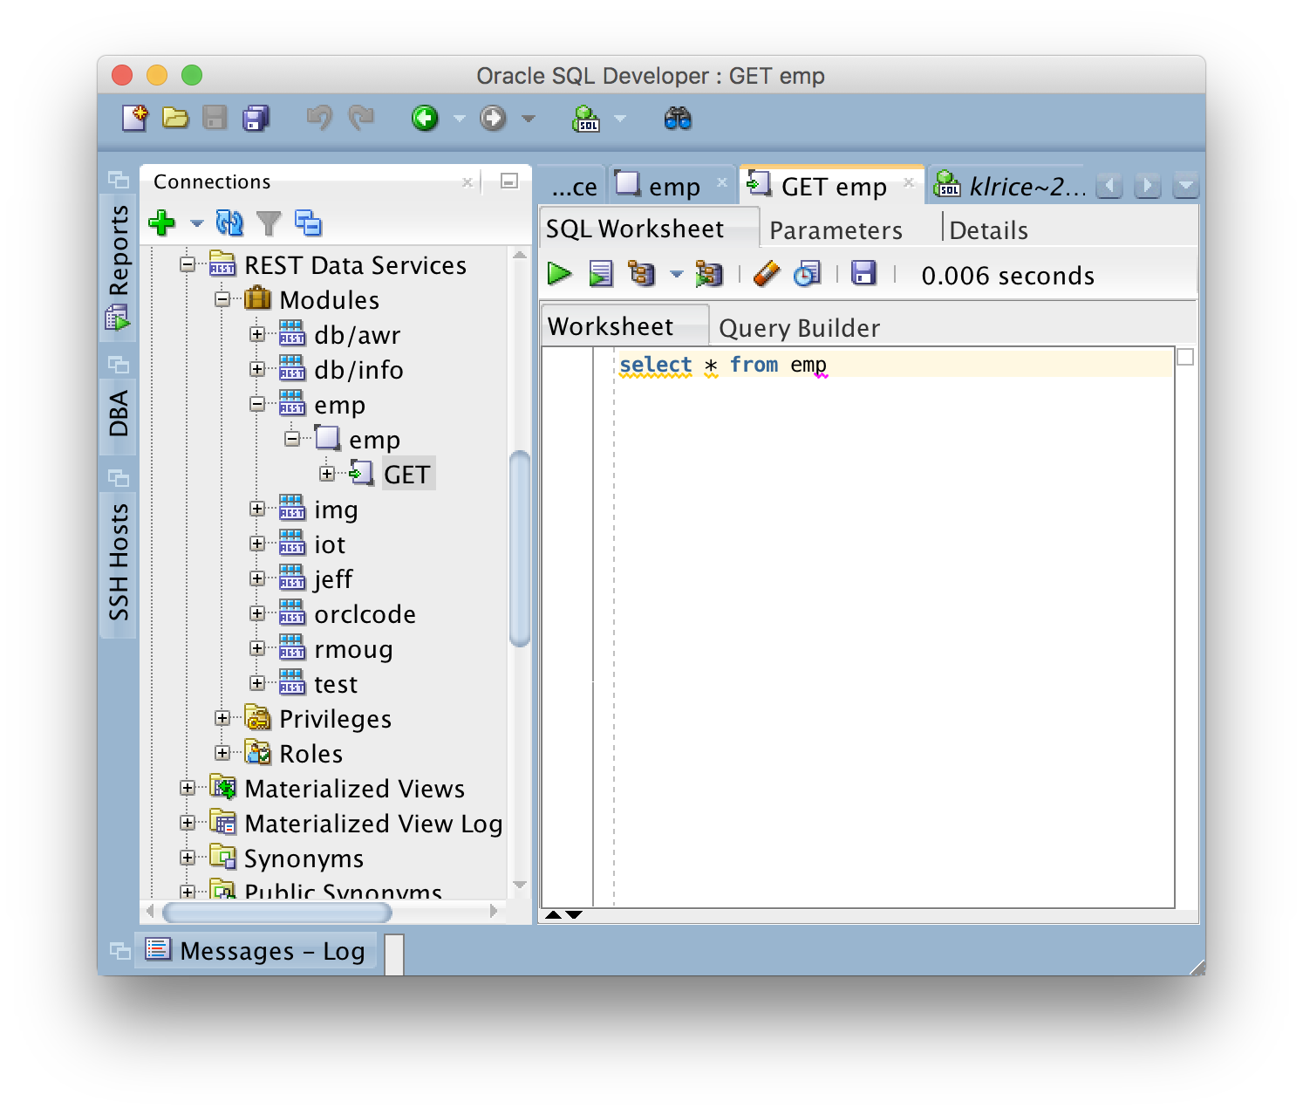The width and height of the screenshot is (1303, 1115).
Task: Switch to the klrice~2 worksheet tab
Action: [x=1010, y=186]
